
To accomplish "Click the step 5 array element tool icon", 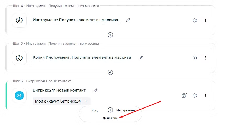I will pyautogui.click(x=19, y=58).
